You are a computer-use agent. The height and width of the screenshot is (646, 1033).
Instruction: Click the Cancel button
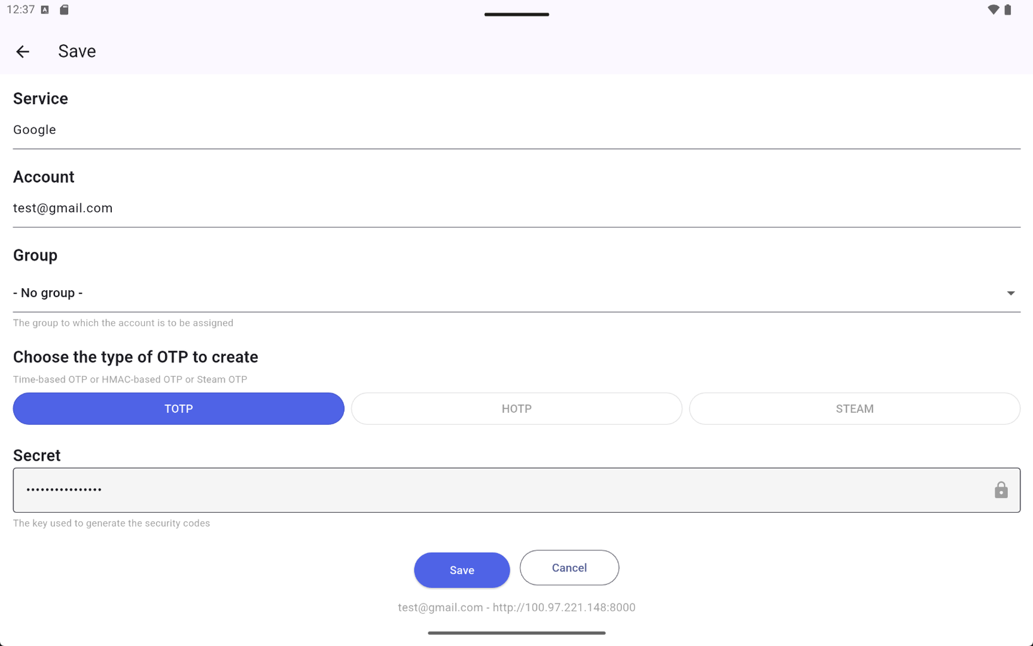(569, 568)
